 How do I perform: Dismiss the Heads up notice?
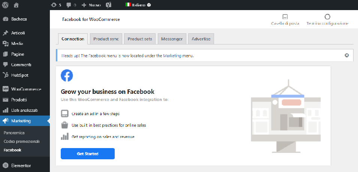[x=347, y=55]
